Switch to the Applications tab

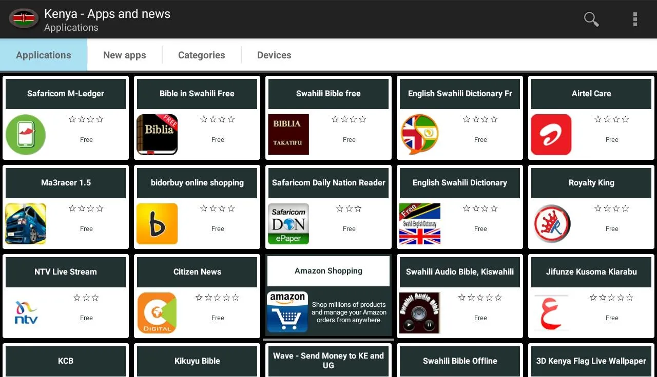(44, 55)
